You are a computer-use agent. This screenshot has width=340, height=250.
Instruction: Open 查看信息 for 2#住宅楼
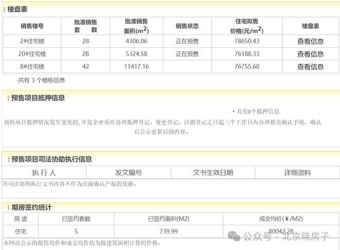coord(310,41)
